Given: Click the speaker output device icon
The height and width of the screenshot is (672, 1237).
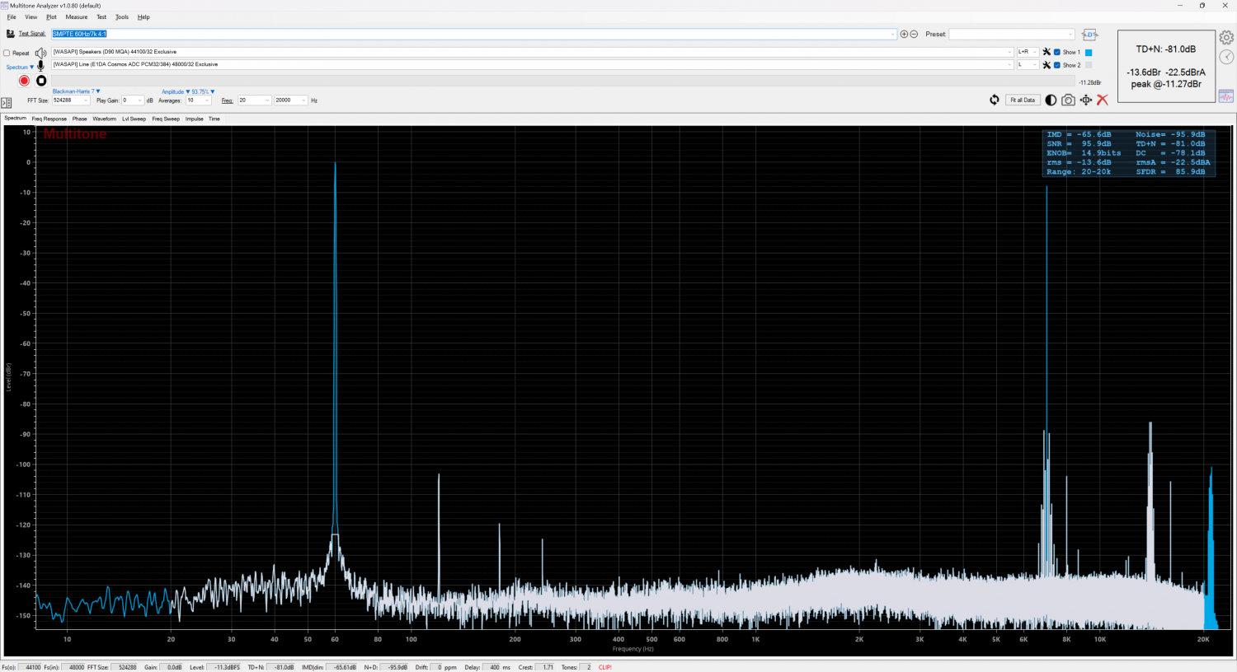Looking at the screenshot, I should [41, 53].
